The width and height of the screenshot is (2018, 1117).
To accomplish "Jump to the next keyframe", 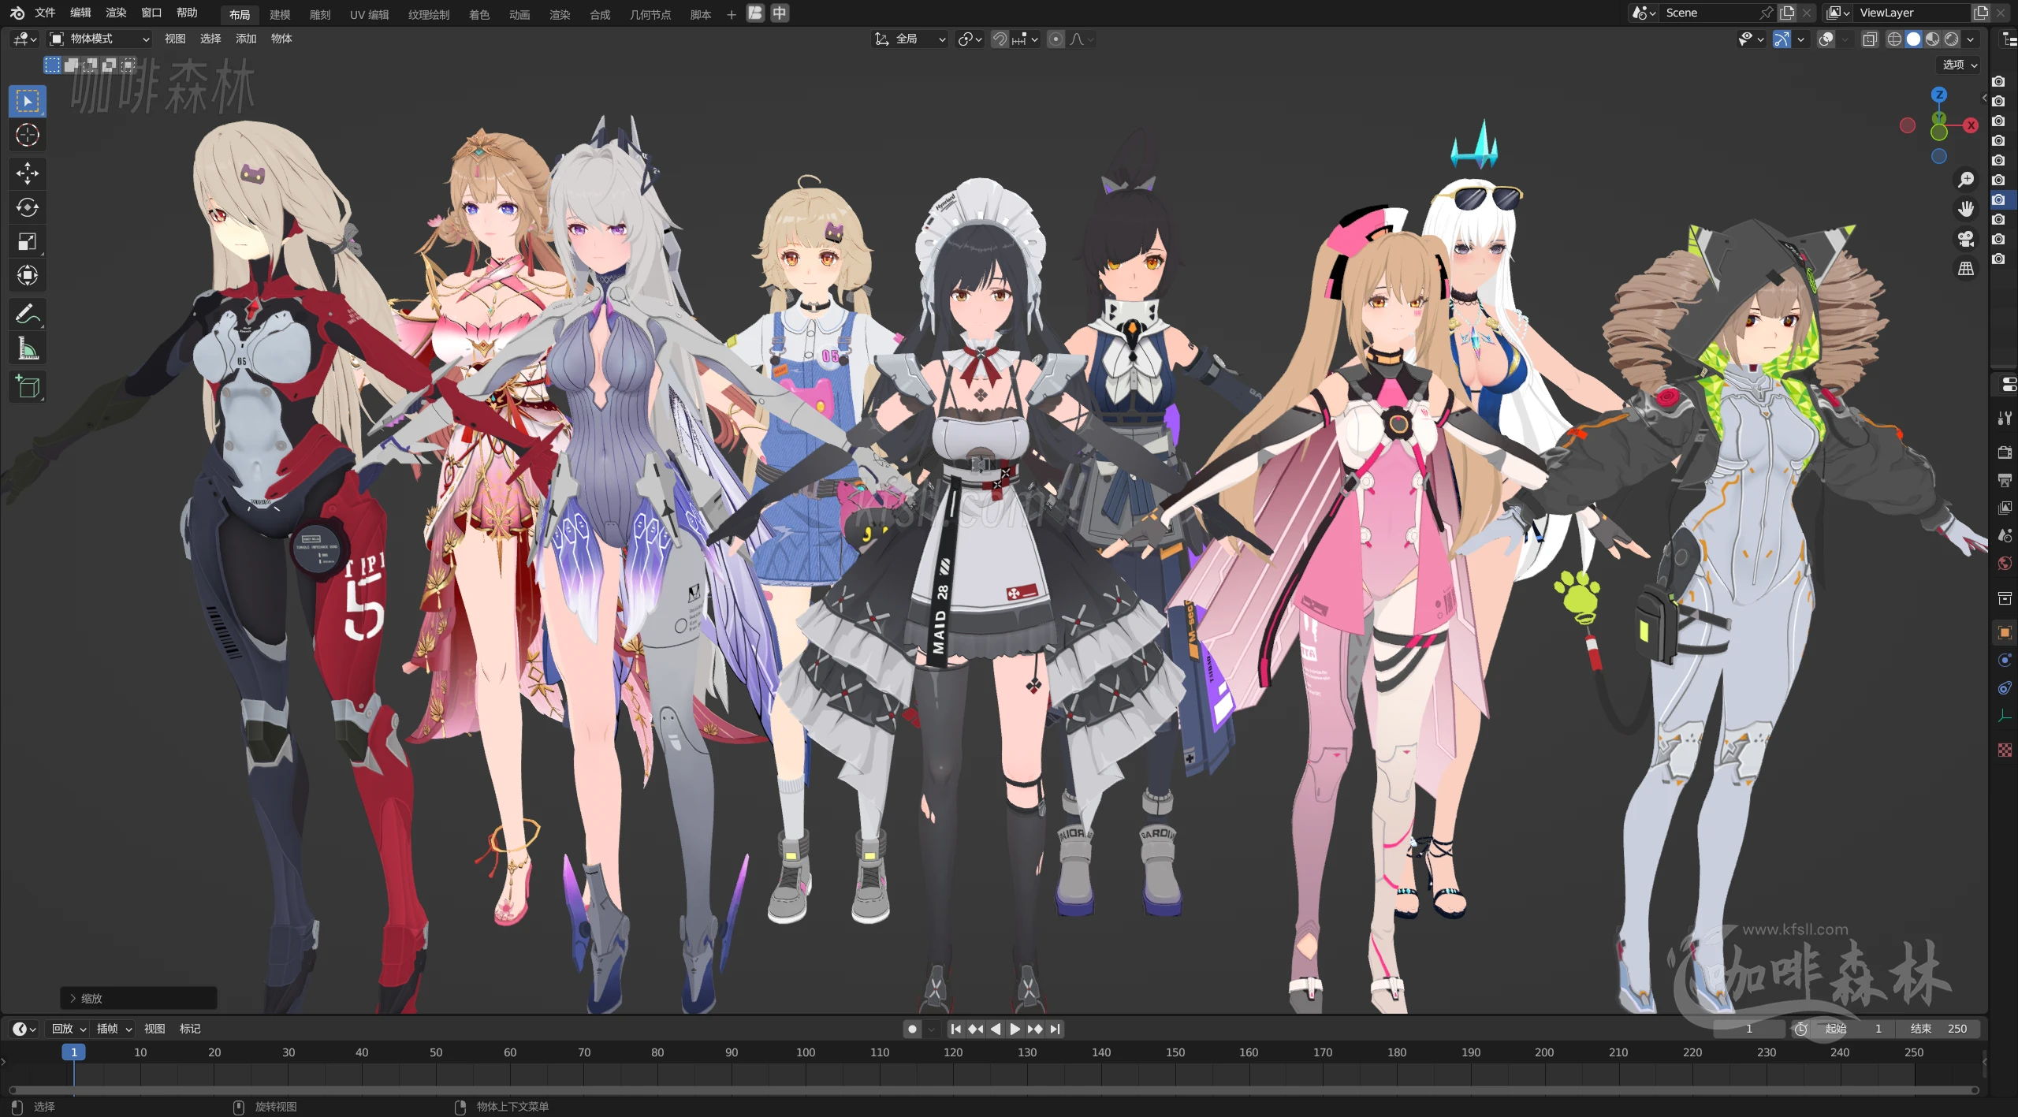I will pos(1035,1029).
